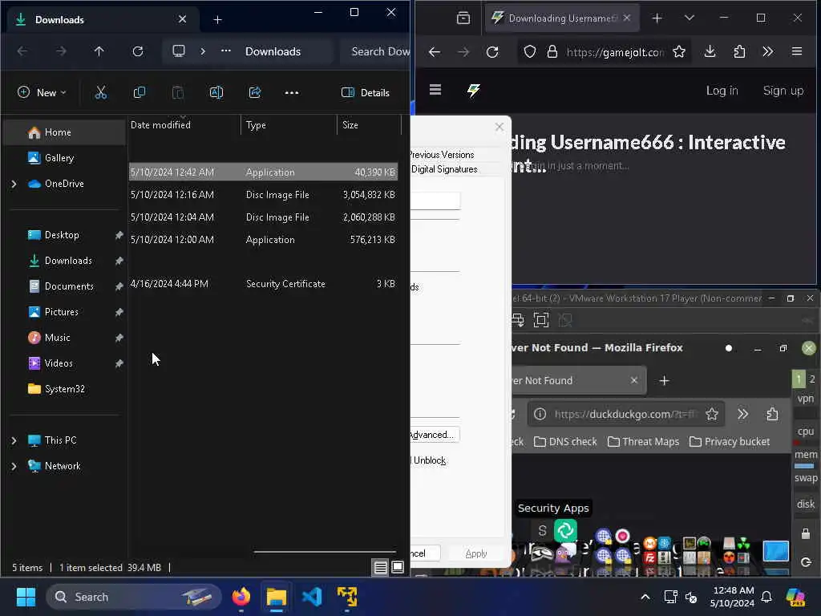Click the Rename icon in File Explorer toolbar
The image size is (821, 616).
216,93
